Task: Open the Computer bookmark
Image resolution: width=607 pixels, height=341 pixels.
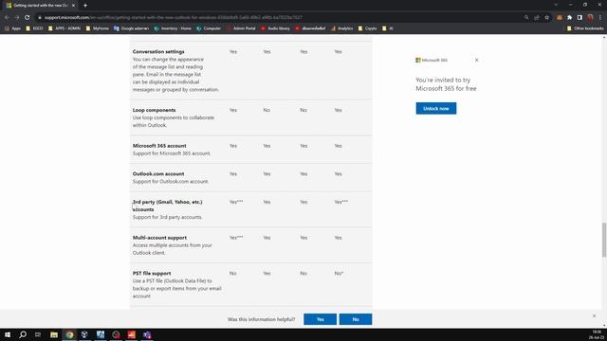Action: click(x=209, y=28)
